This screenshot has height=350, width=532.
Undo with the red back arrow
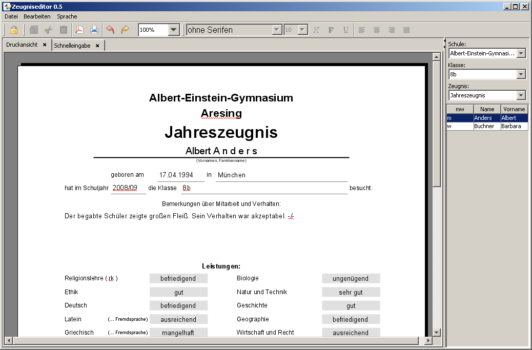(110, 30)
